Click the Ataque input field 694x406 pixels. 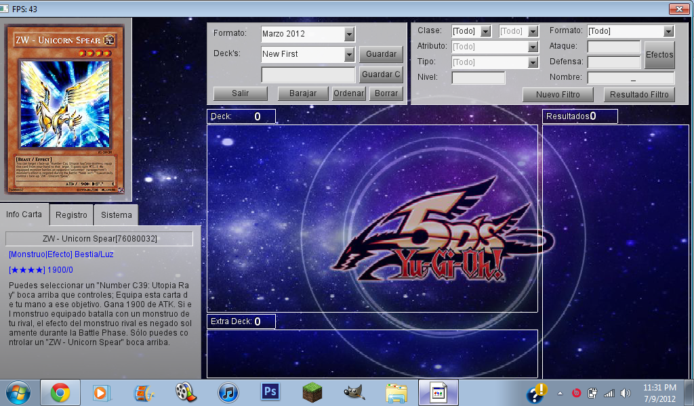[614, 47]
